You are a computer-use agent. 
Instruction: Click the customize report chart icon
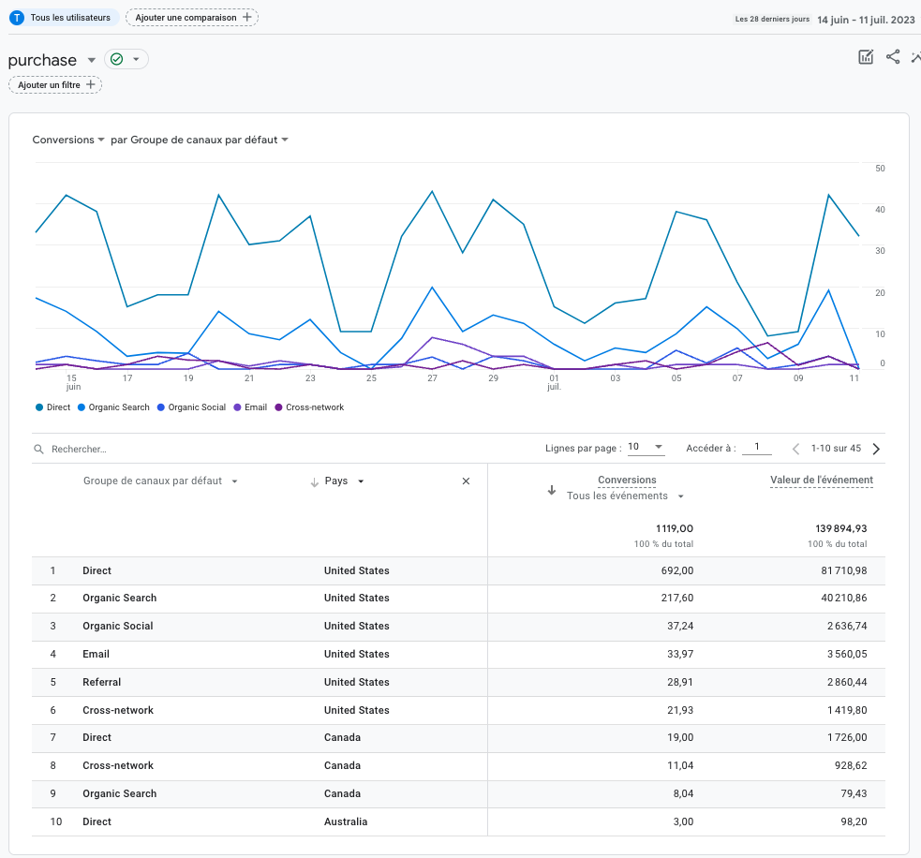[x=866, y=57]
